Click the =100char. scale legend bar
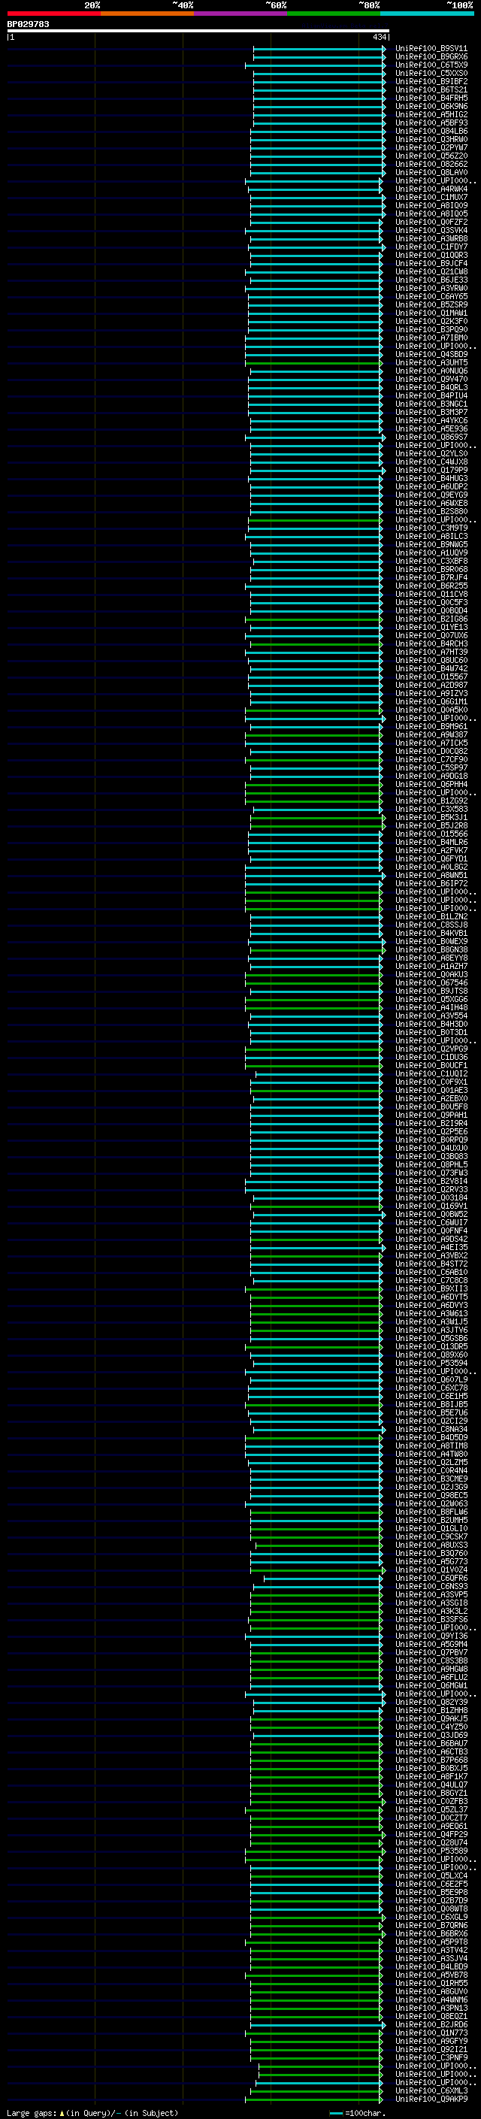Viewport: 481px width, 2119px height. 336,2113
